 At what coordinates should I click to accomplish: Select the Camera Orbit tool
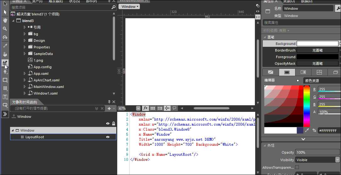[x=5, y=37]
